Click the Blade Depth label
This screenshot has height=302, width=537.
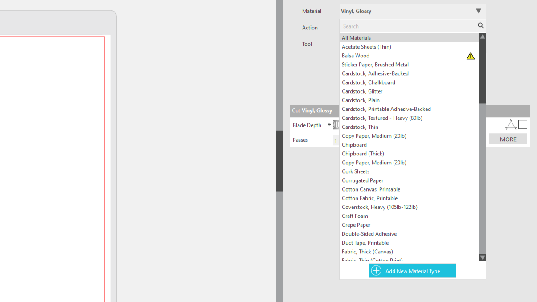[307, 125]
